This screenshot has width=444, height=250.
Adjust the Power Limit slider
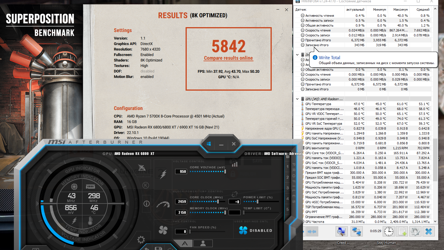(x=261, y=202)
